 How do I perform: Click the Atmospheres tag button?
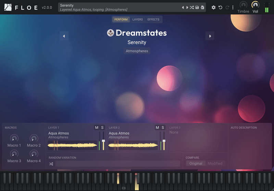coord(137,51)
